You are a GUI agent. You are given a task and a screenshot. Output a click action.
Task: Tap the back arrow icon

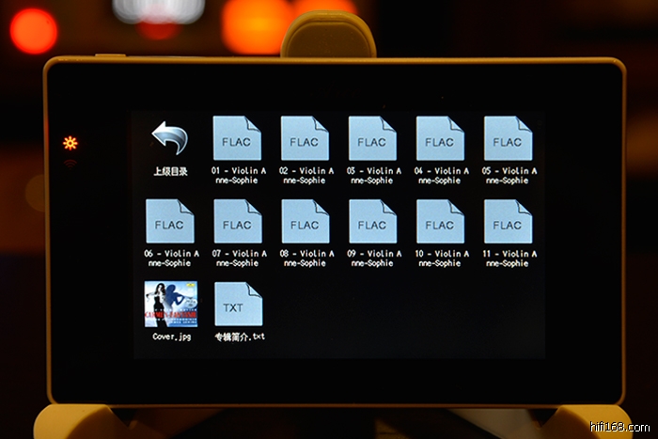click(x=170, y=139)
